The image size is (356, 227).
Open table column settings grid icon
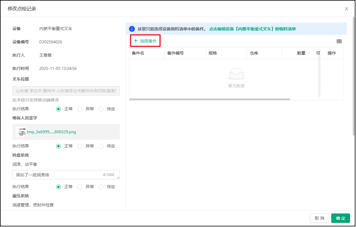[339, 41]
